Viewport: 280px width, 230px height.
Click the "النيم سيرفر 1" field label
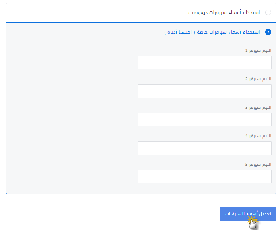(x=258, y=51)
